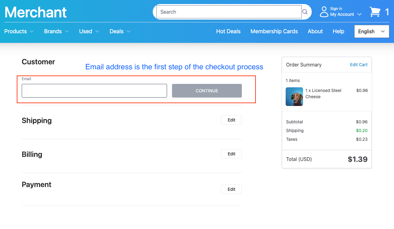
Task: Expand the Used category menu
Action: 89,31
